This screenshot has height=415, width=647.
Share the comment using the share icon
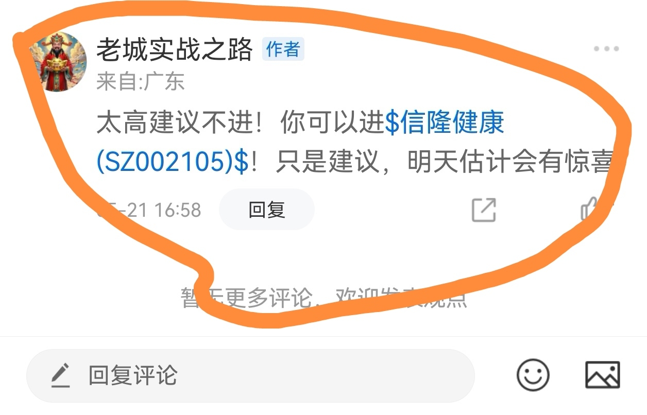click(484, 210)
